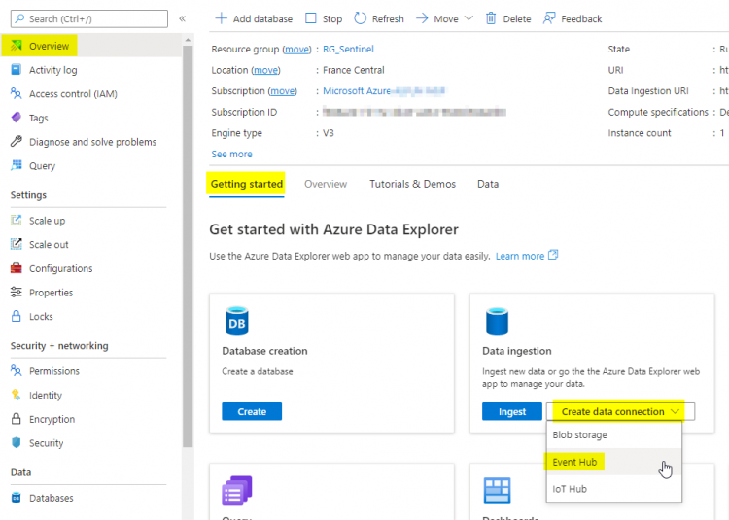The width and height of the screenshot is (729, 520).
Task: Open the Overview sidebar item icon
Action: (x=17, y=46)
